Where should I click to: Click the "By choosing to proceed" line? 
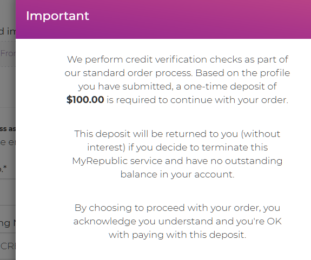177,208
